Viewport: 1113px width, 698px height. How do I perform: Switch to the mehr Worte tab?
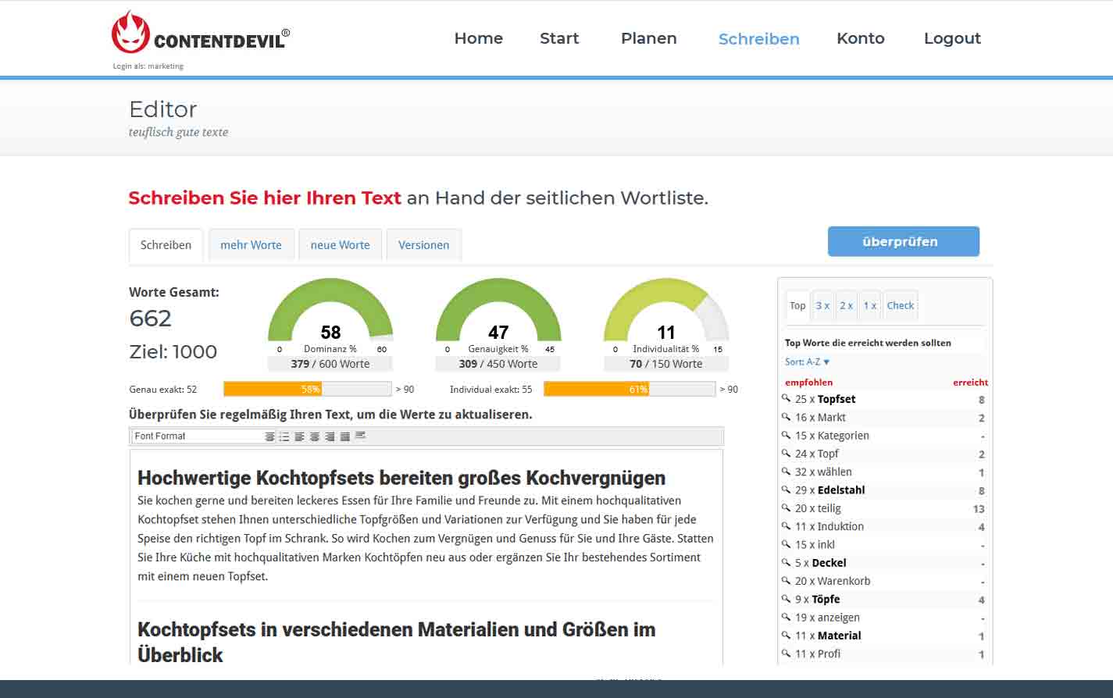251,245
